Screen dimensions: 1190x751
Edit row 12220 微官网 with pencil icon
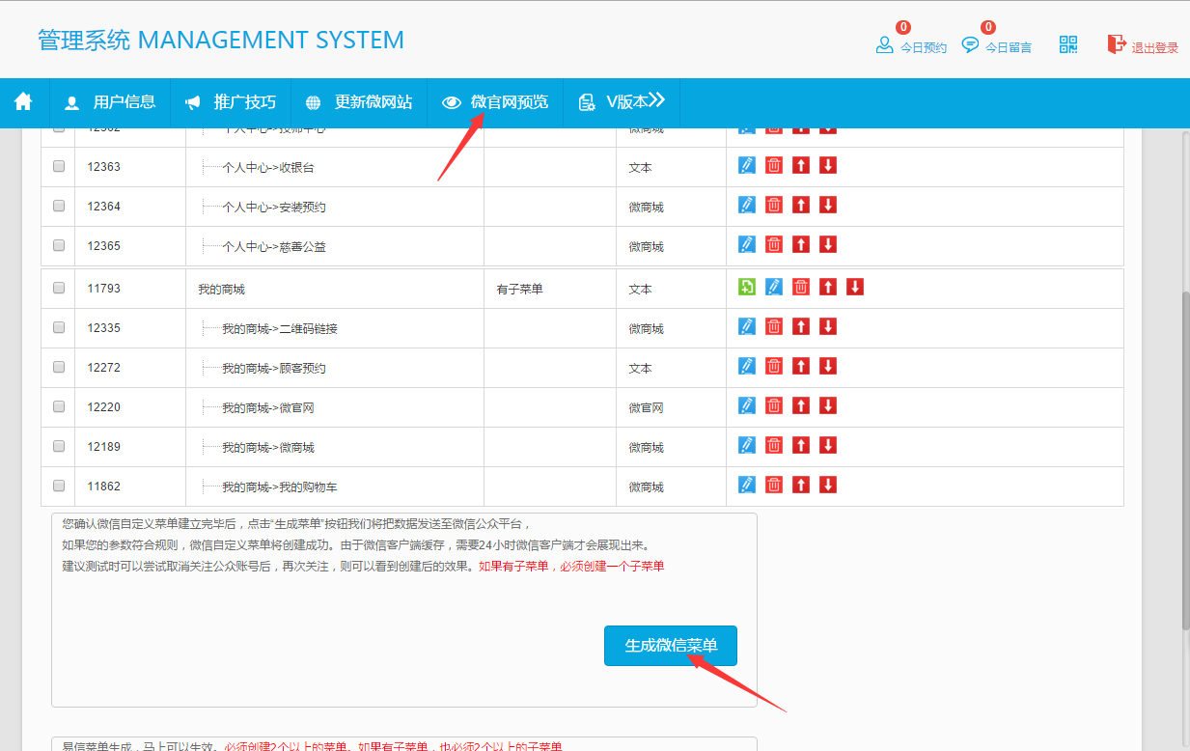(746, 405)
